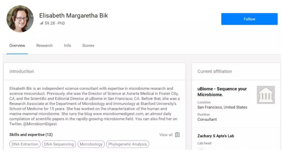Open Elisabeth Bik's profile photo
The height and width of the screenshot is (157, 282).
coord(20,19)
